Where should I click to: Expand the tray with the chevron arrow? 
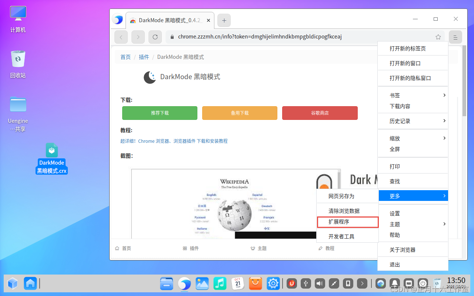(362, 284)
